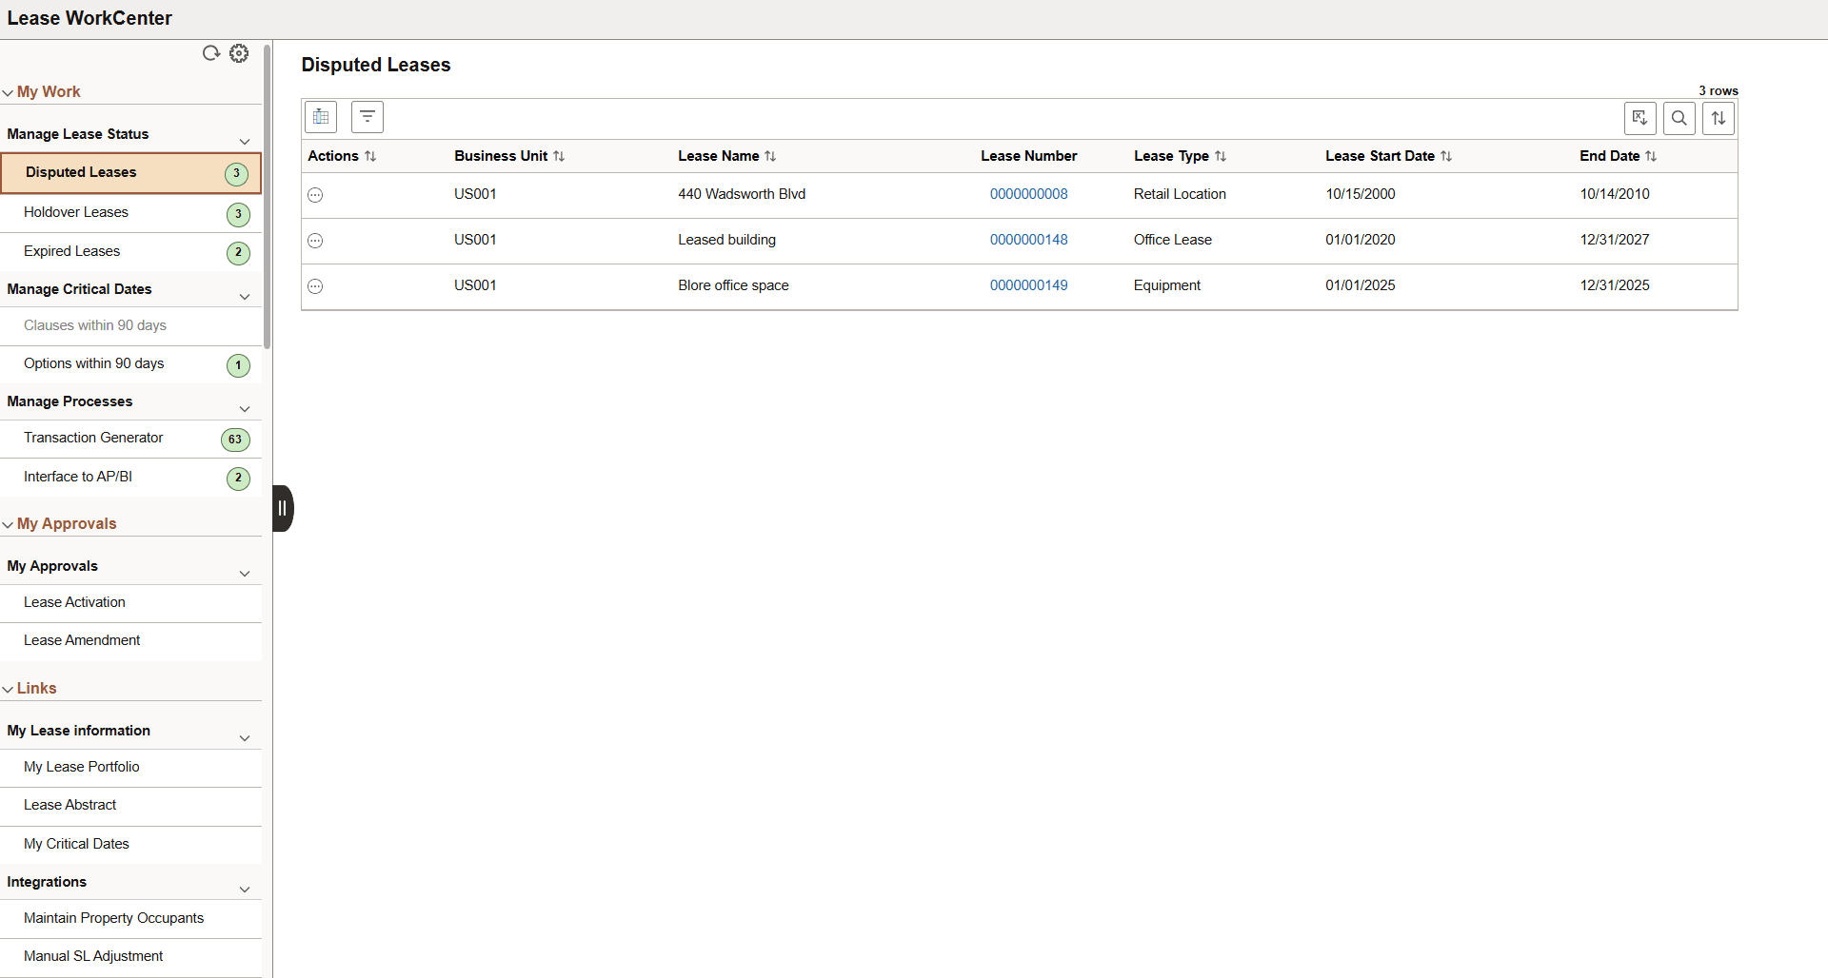1828x978 pixels.
Task: Select the sort icon above the grid
Action: pyautogui.click(x=1718, y=118)
